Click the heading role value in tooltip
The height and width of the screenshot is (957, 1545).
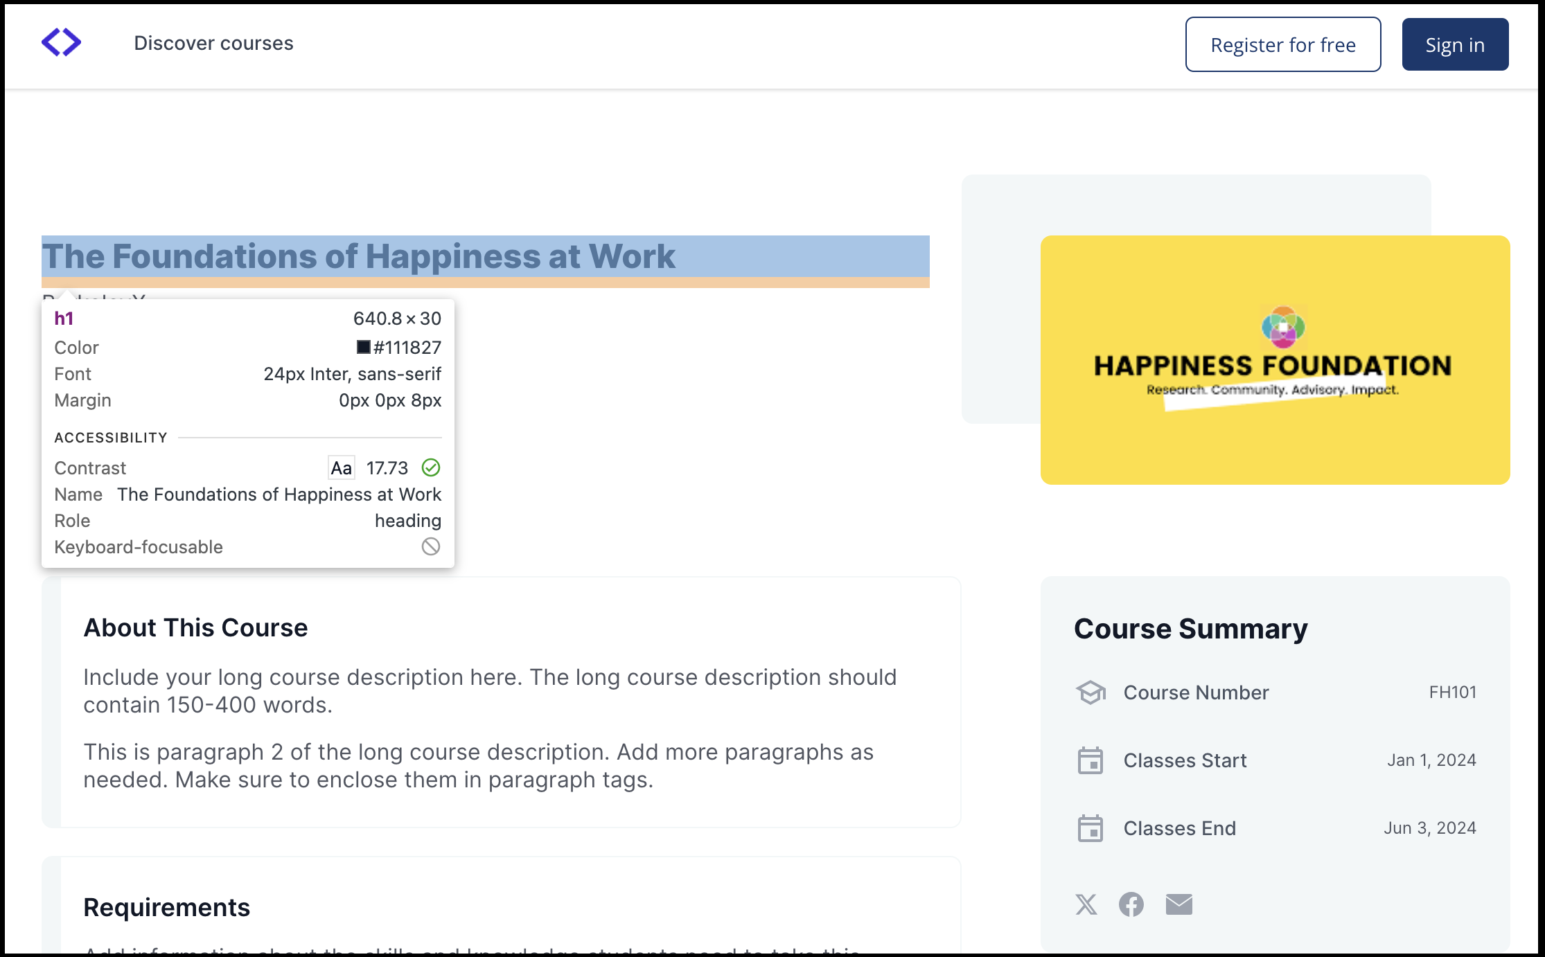[408, 521]
